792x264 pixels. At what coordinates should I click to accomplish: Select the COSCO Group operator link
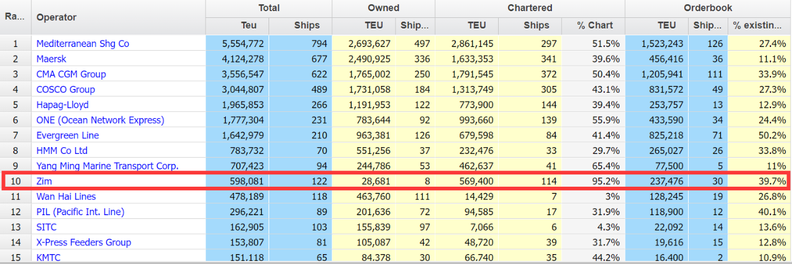pos(66,89)
